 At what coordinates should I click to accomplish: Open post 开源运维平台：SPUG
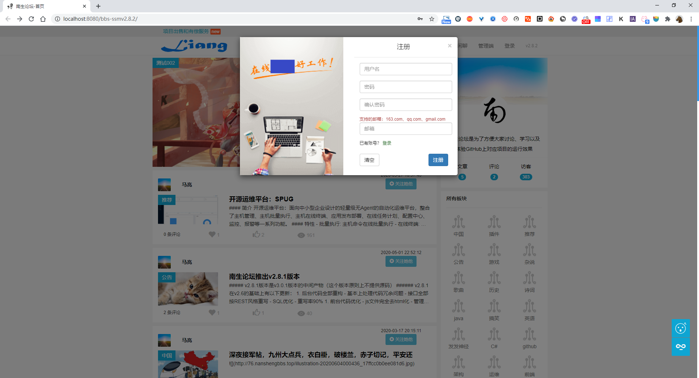point(261,199)
